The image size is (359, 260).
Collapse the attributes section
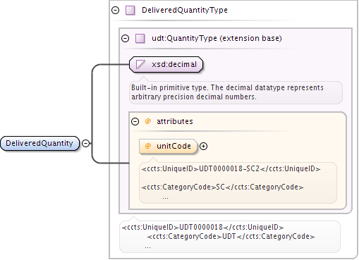tap(135, 121)
